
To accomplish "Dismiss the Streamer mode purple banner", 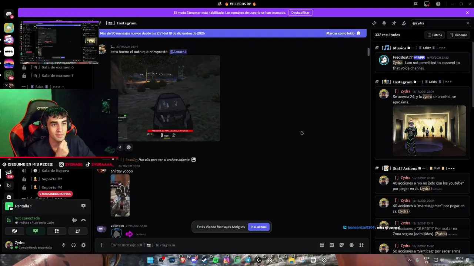I will point(467,13).
